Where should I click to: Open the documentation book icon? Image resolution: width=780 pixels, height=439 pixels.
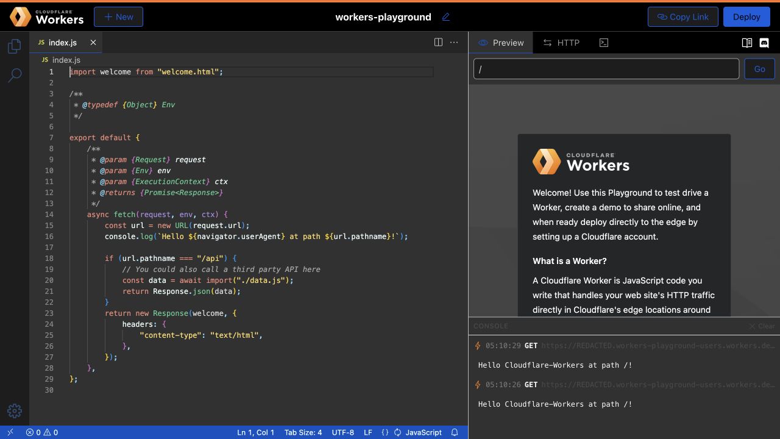746,43
